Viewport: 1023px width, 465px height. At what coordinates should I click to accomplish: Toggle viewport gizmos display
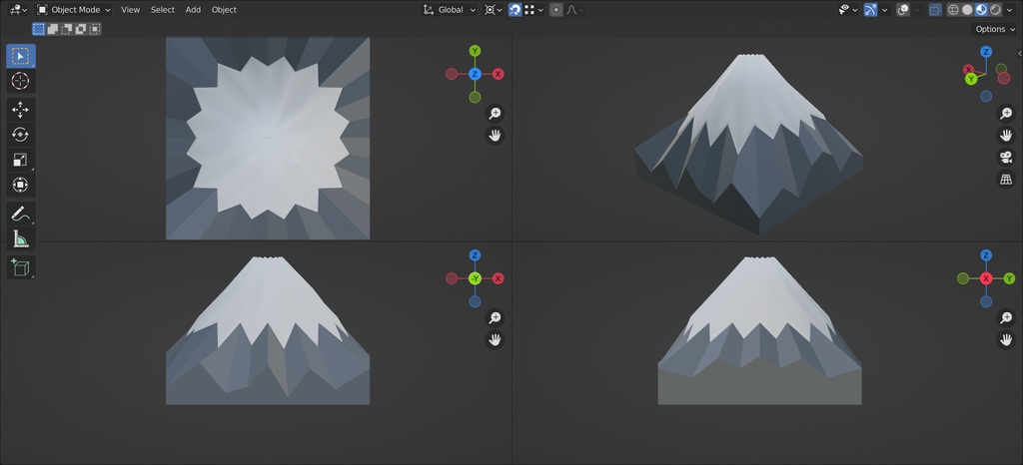click(x=870, y=10)
